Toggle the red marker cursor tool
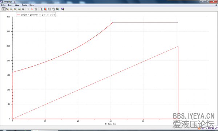This screenshot has width=218, height=131. (x=32, y=9)
